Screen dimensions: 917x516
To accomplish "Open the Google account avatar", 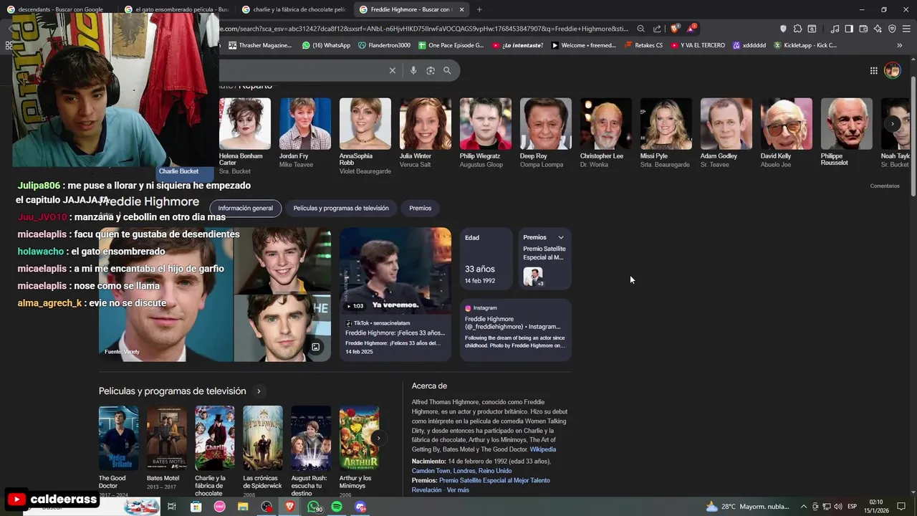I will pyautogui.click(x=892, y=70).
